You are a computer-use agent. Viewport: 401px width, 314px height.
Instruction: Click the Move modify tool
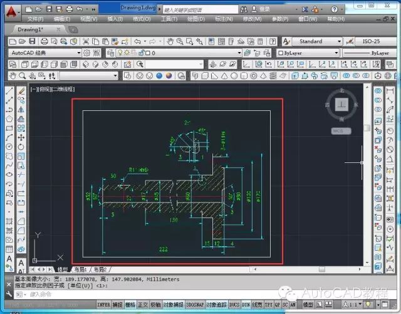(x=21, y=137)
